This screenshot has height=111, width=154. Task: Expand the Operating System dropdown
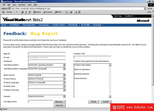click(x=64, y=65)
